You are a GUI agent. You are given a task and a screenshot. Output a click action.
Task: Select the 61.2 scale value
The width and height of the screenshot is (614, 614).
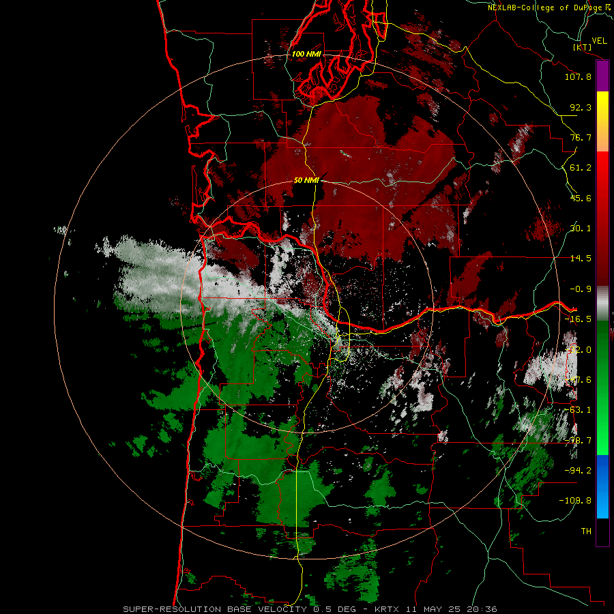pyautogui.click(x=581, y=168)
